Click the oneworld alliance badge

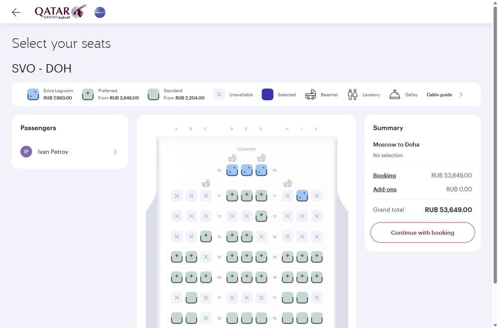point(100,12)
